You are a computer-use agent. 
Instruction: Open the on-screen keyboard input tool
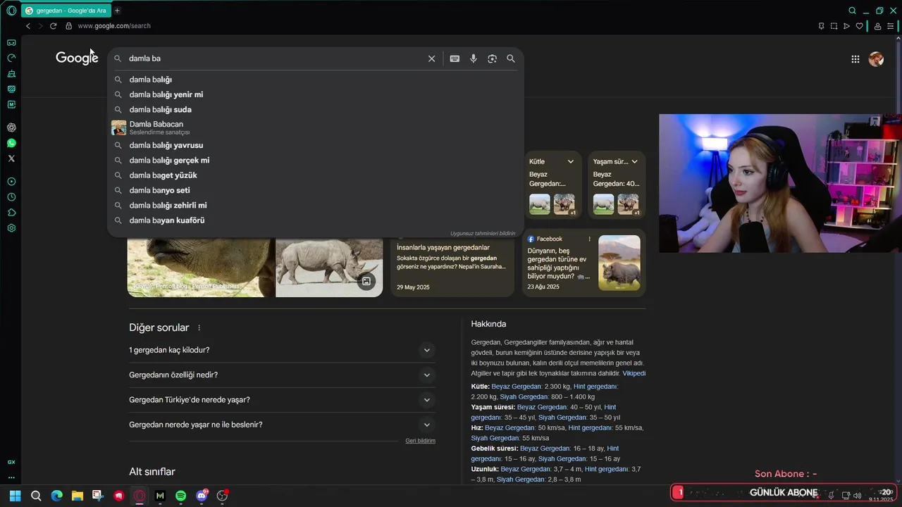(x=455, y=58)
